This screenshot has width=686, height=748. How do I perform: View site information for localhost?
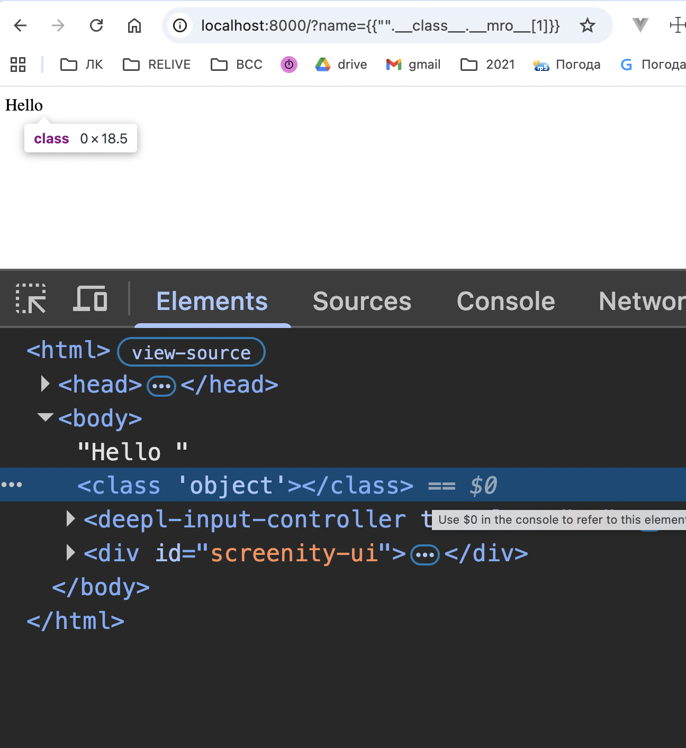(x=180, y=25)
